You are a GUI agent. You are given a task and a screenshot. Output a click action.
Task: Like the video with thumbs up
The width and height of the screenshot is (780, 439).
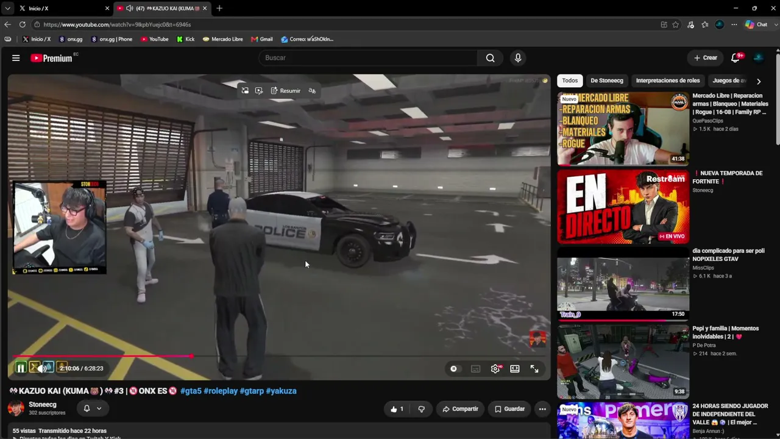tap(397, 409)
